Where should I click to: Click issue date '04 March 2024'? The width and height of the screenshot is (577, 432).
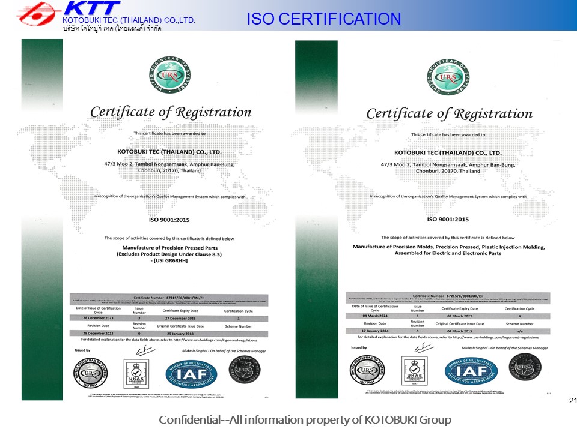click(x=375, y=316)
